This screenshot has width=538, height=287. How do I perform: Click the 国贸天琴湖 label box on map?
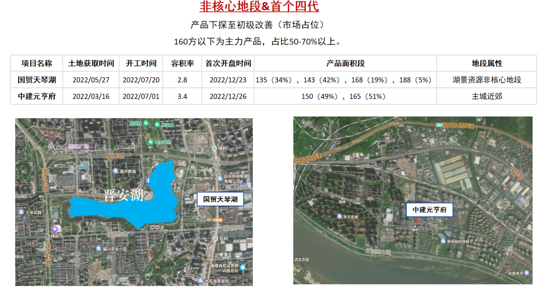pyautogui.click(x=220, y=199)
